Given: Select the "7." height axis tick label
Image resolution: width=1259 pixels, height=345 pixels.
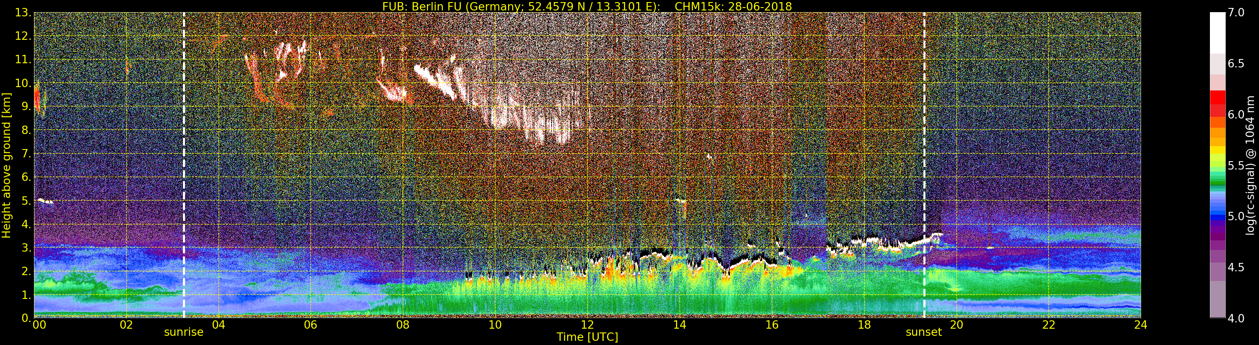Looking at the screenshot, I should tap(26, 154).
